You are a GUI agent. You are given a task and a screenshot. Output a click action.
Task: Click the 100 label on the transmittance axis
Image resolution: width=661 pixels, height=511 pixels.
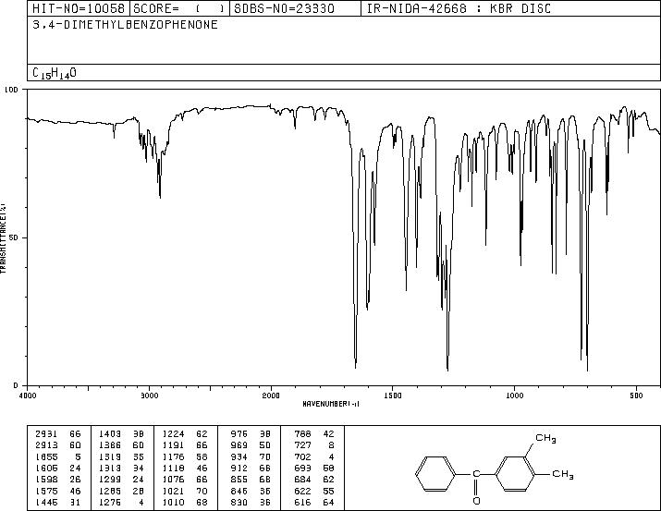pyautogui.click(x=12, y=90)
